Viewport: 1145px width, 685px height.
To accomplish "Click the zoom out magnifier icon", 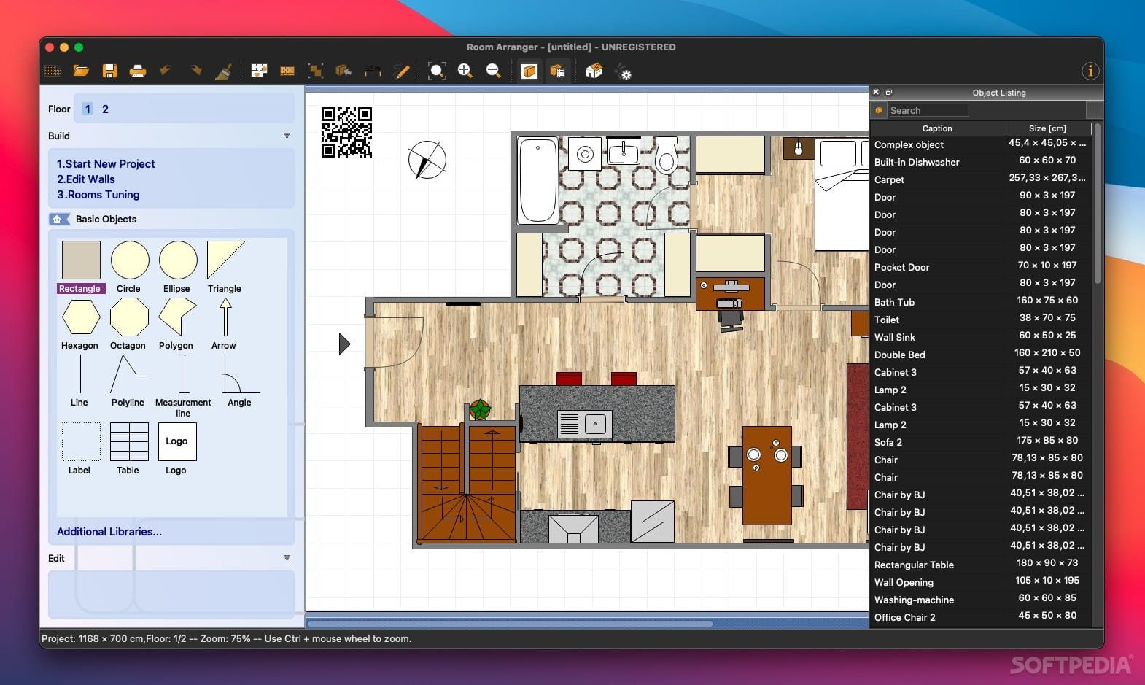I will click(493, 71).
